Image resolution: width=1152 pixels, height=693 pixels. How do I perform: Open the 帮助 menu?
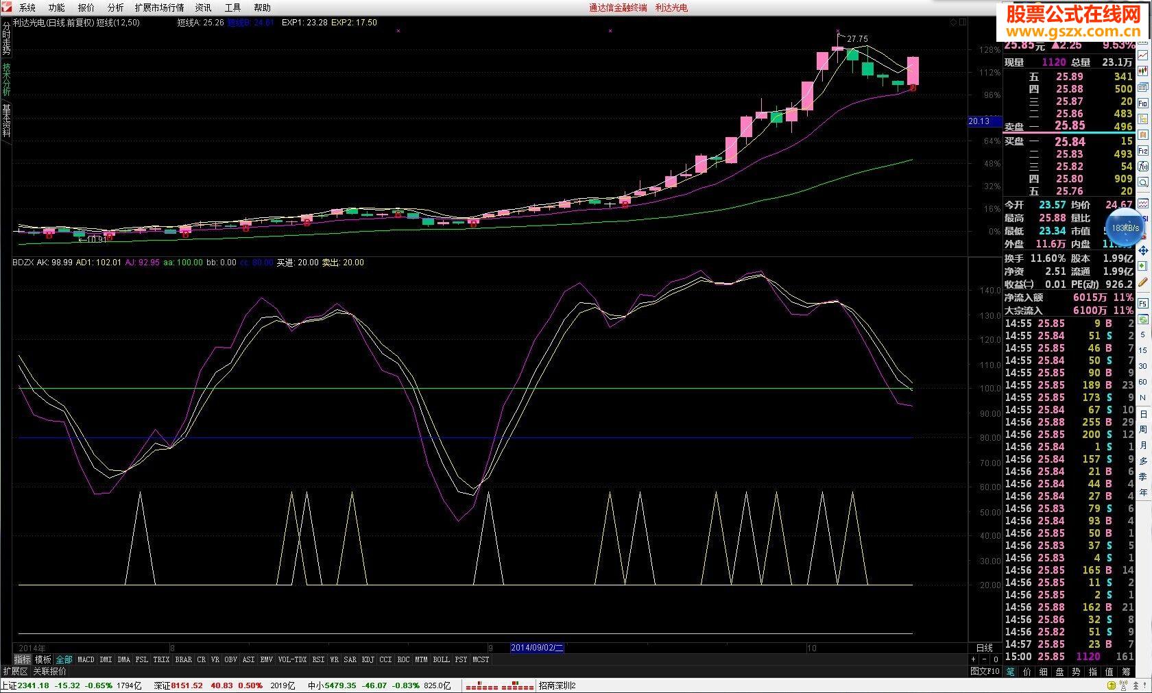(x=263, y=8)
